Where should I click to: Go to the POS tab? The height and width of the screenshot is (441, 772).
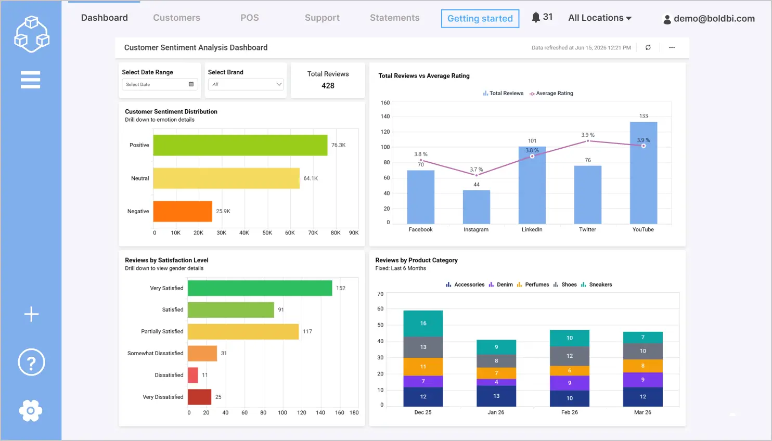[x=250, y=18]
